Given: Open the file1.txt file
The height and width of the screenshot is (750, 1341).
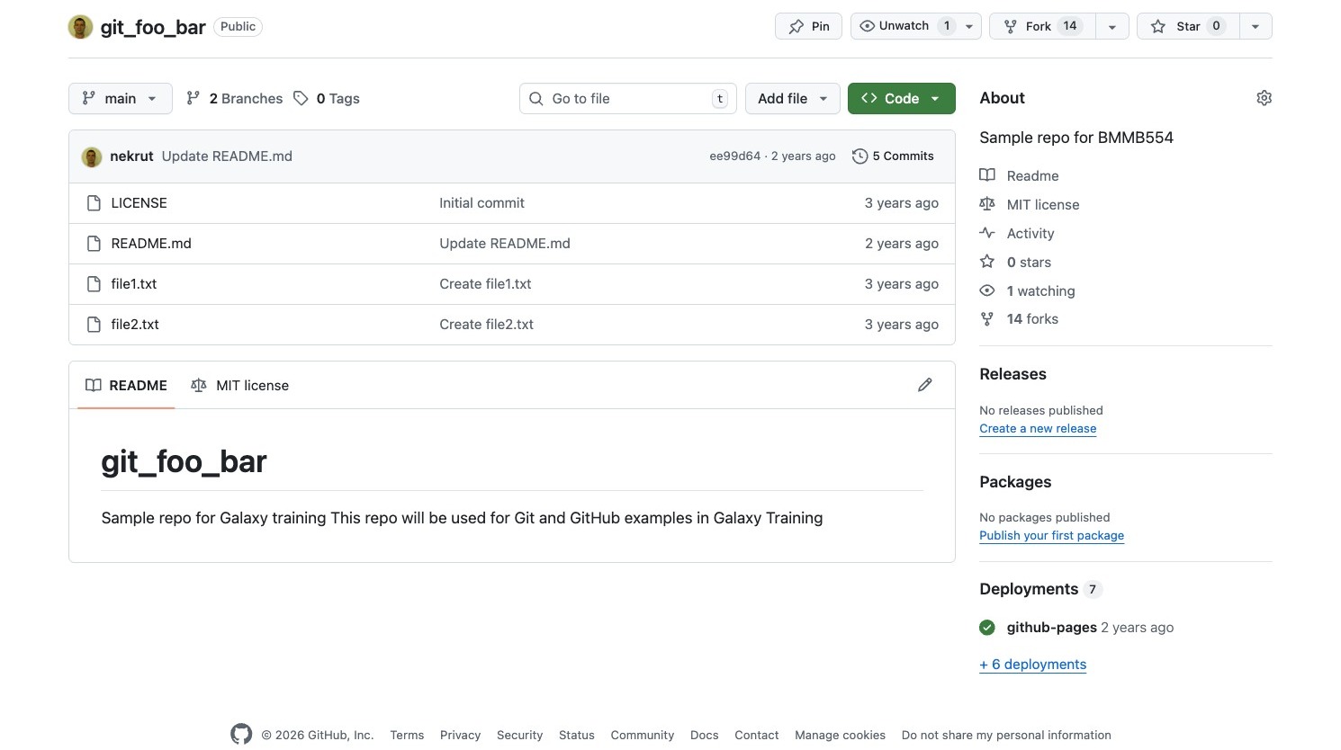Looking at the screenshot, I should pos(134,284).
